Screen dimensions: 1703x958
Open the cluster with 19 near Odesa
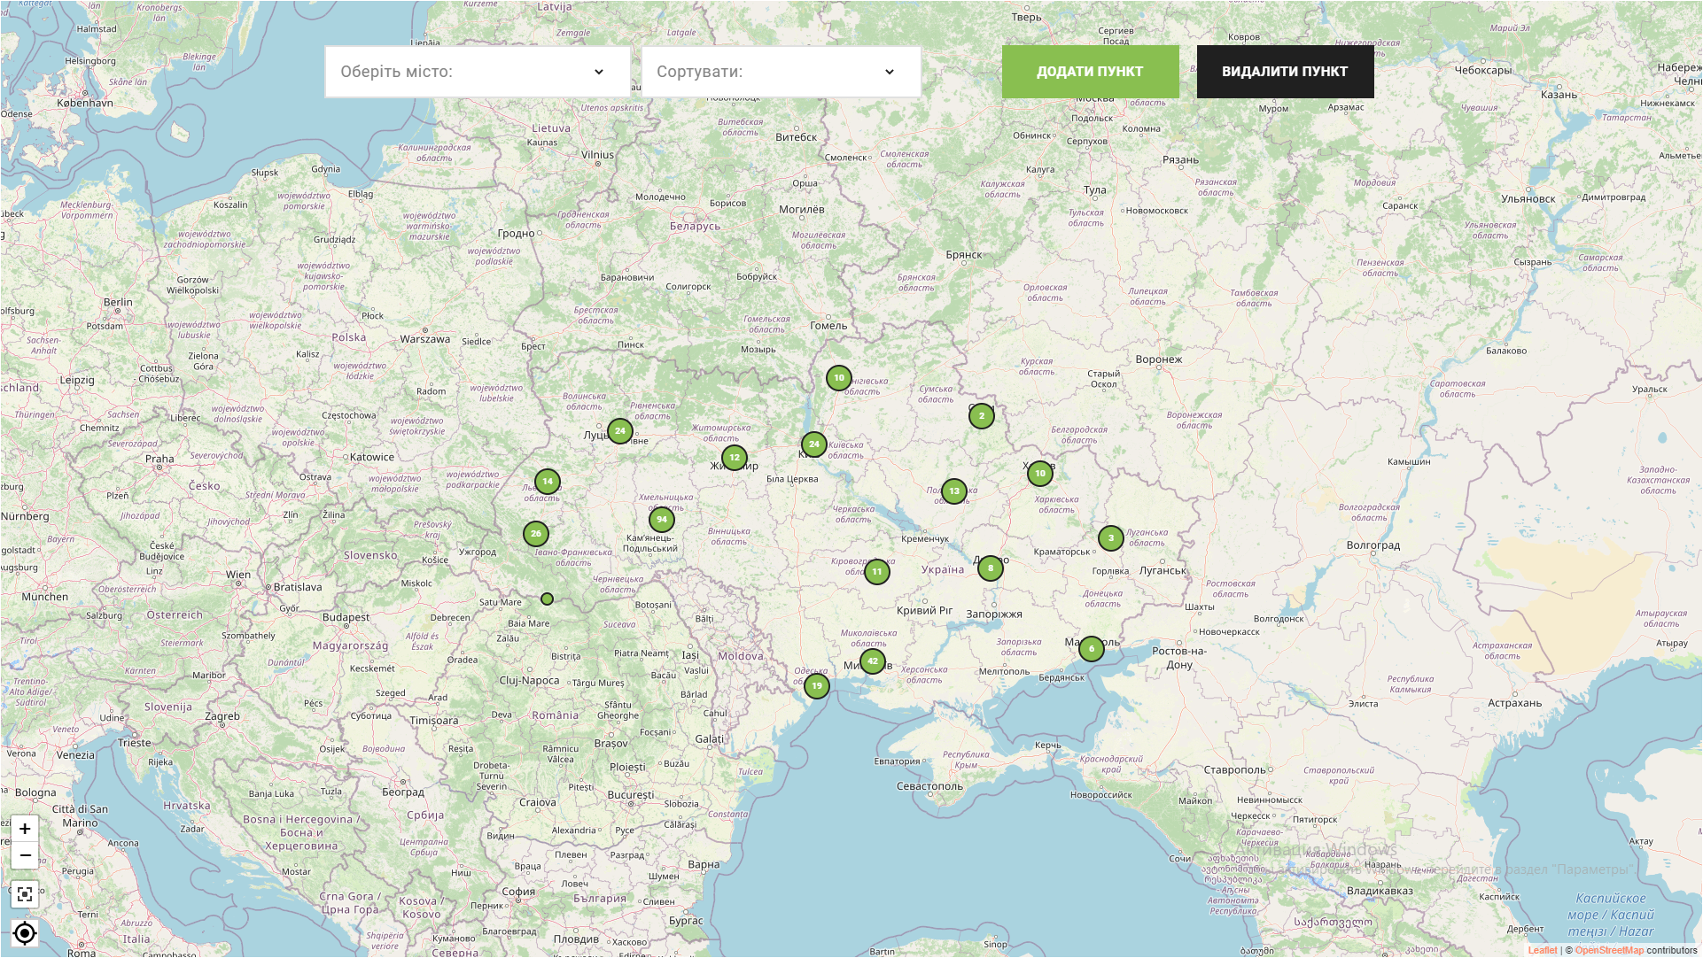816,685
